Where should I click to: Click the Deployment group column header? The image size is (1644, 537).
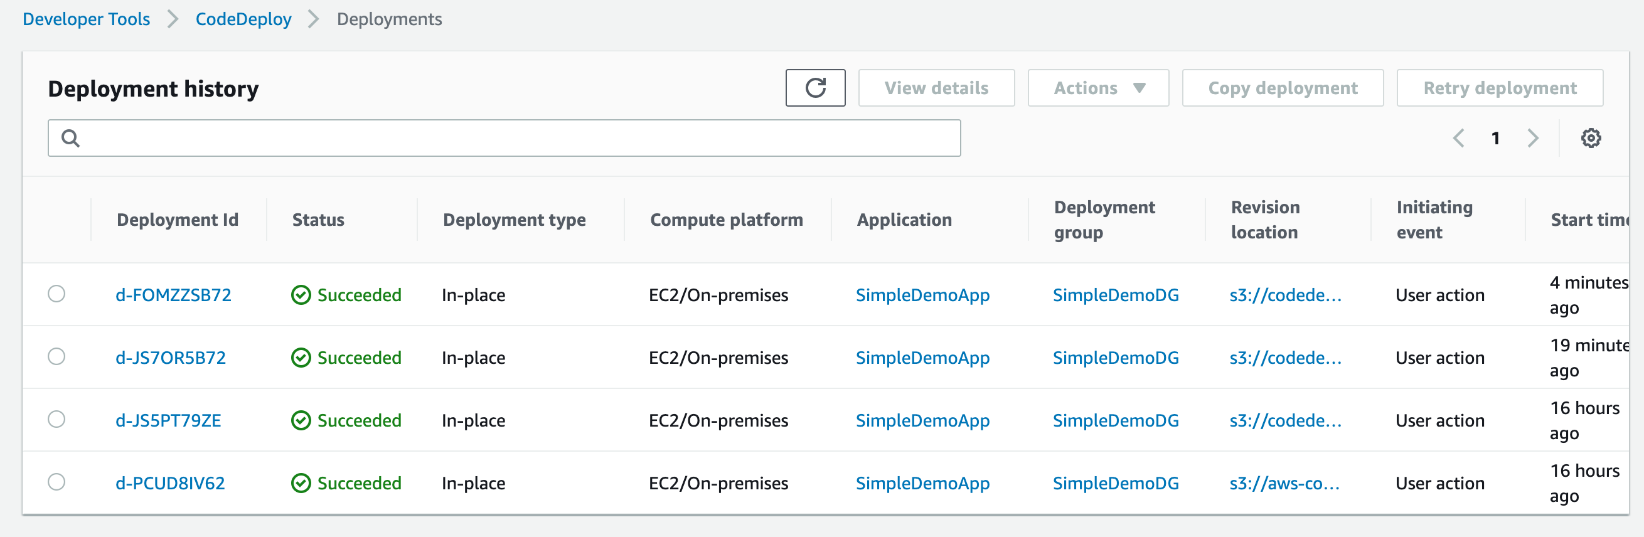[x=1104, y=220]
